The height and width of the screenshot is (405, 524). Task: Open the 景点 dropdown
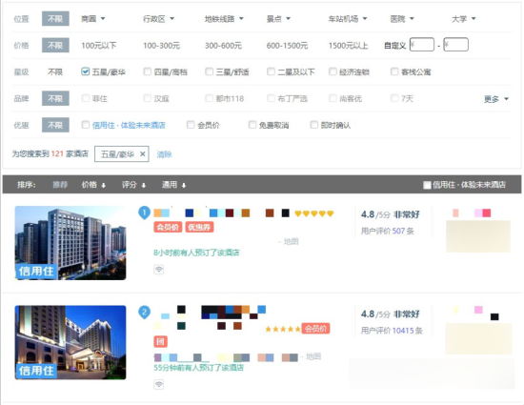(278, 19)
